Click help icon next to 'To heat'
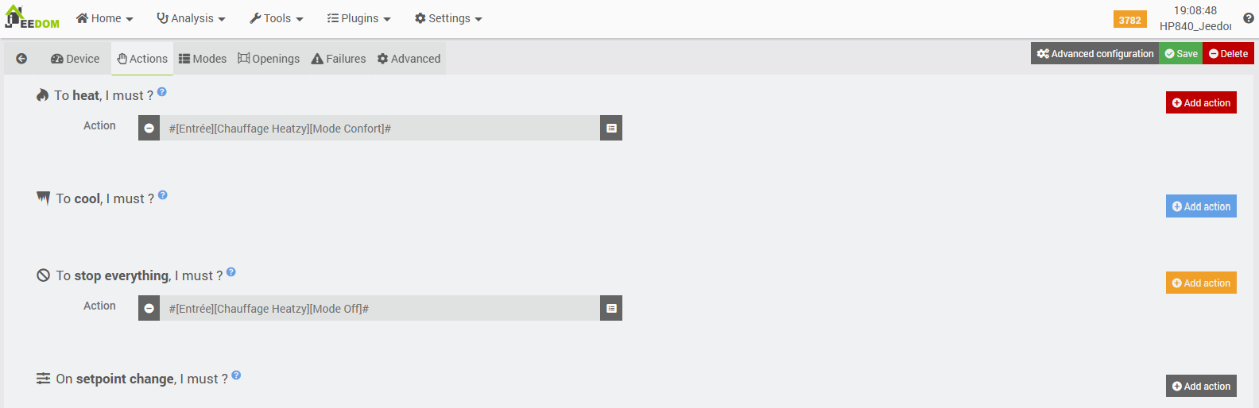The image size is (1259, 408). tap(162, 92)
